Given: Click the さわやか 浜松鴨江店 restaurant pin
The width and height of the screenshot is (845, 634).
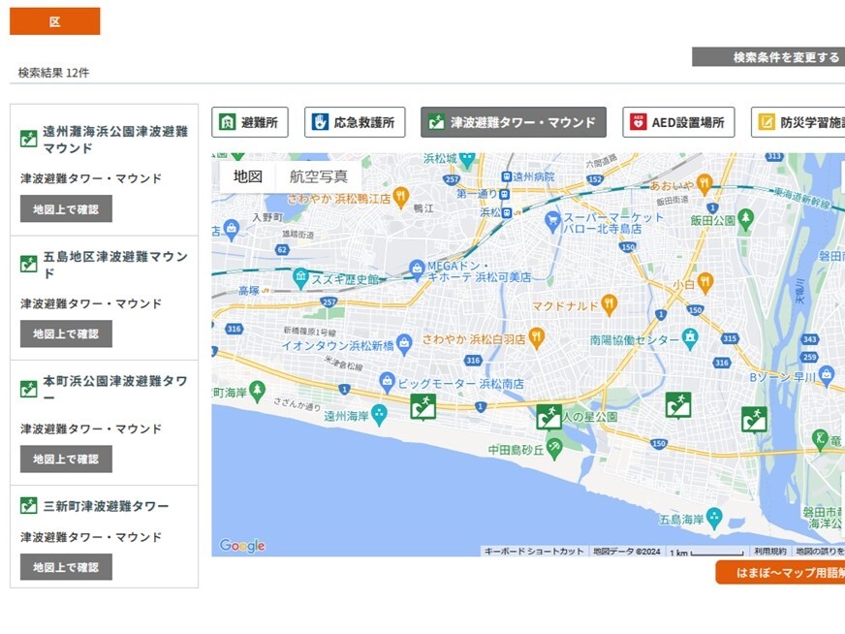Looking at the screenshot, I should tap(400, 197).
